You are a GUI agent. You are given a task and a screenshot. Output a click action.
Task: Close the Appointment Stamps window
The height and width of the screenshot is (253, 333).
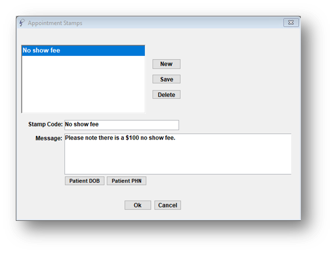(x=291, y=22)
